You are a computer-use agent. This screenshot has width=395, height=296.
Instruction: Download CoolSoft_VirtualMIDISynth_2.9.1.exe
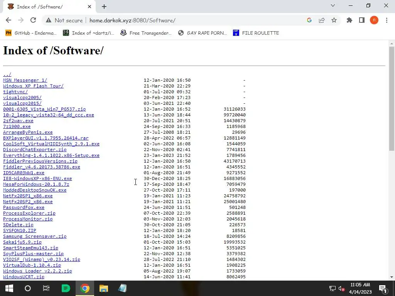tap(51, 144)
